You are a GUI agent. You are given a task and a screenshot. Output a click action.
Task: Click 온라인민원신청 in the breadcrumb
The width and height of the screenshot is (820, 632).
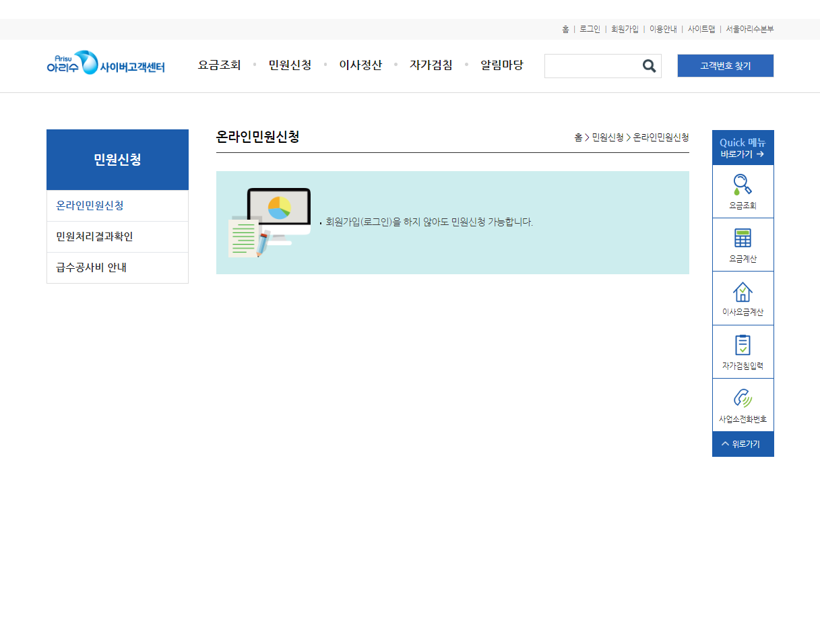[x=661, y=137]
